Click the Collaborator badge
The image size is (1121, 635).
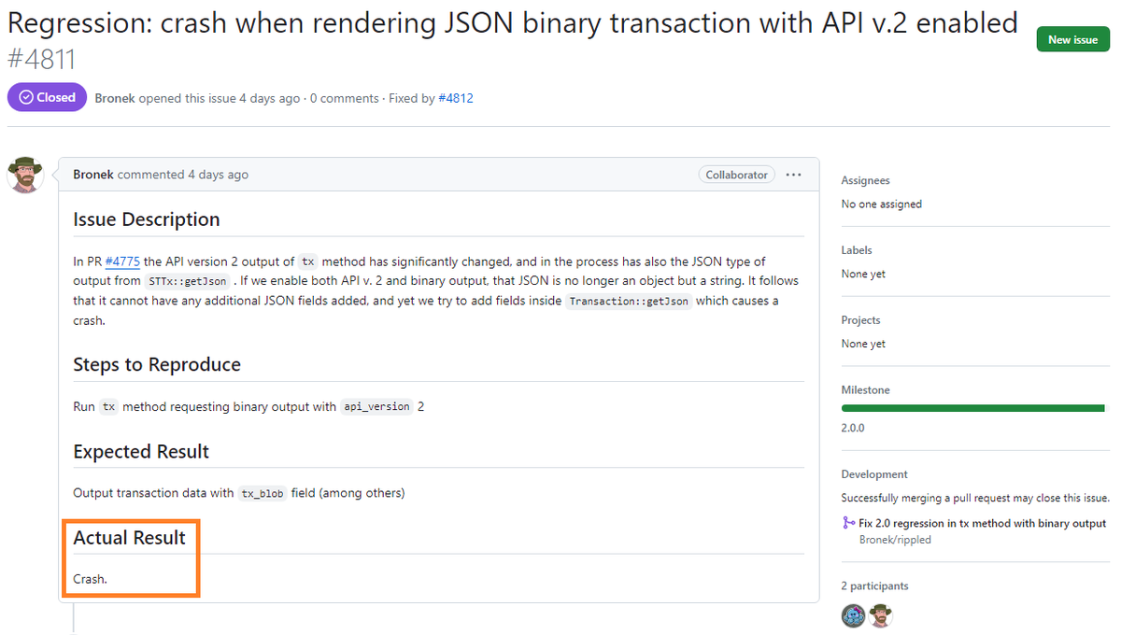(x=737, y=175)
